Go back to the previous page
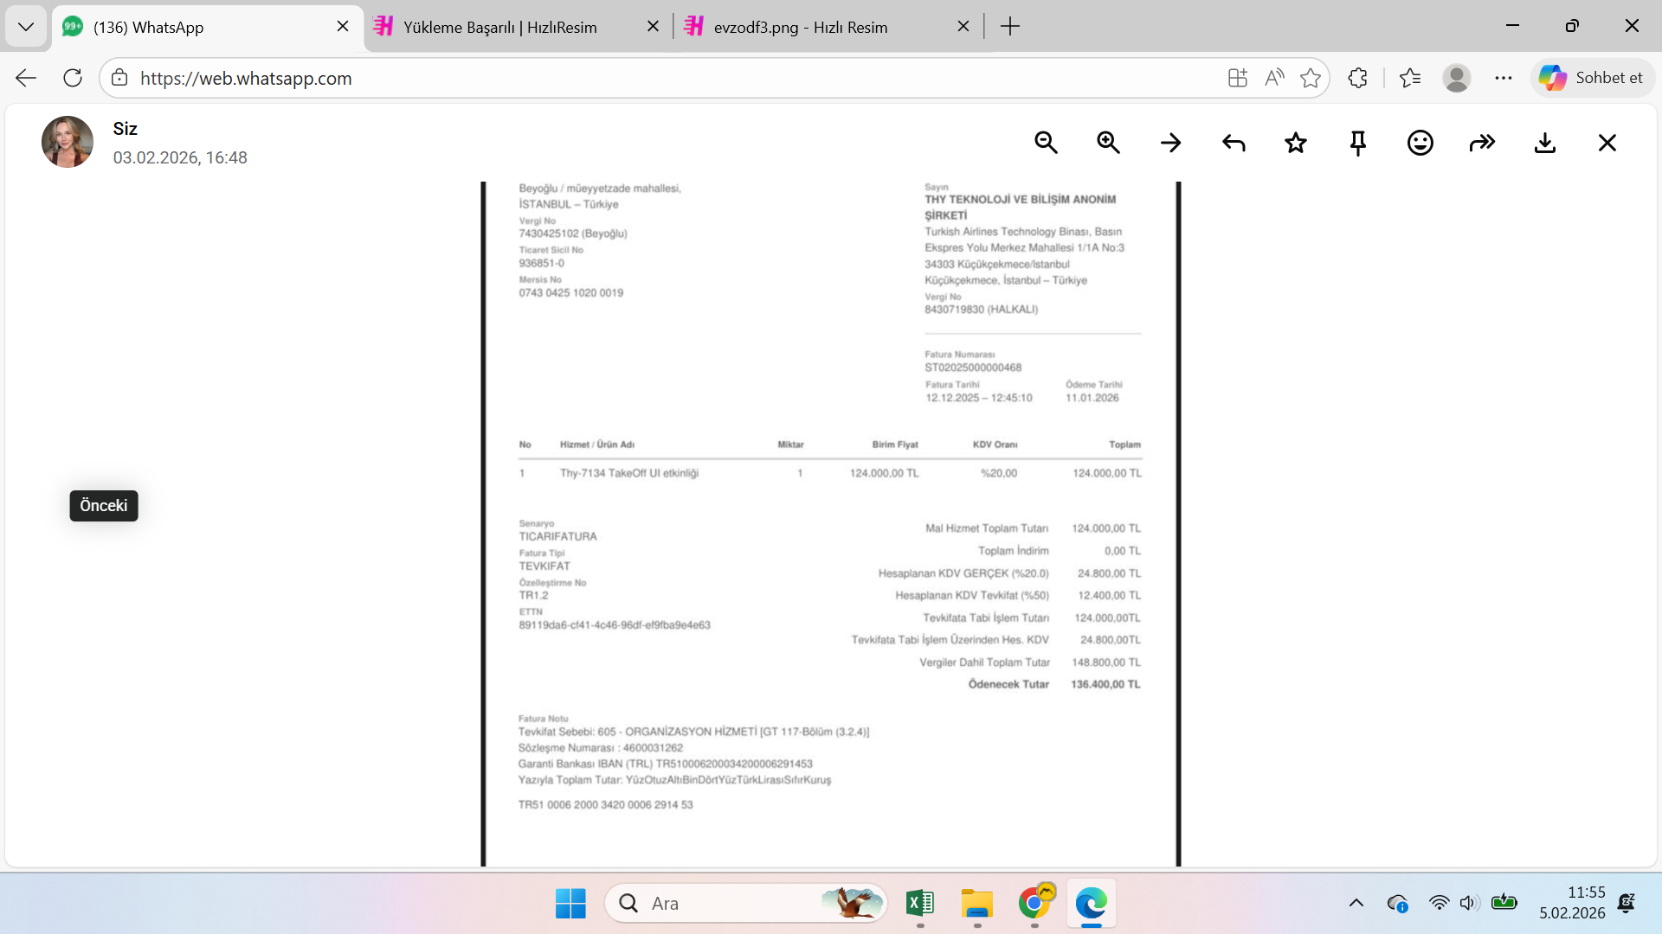The width and height of the screenshot is (1662, 934). coord(26,78)
